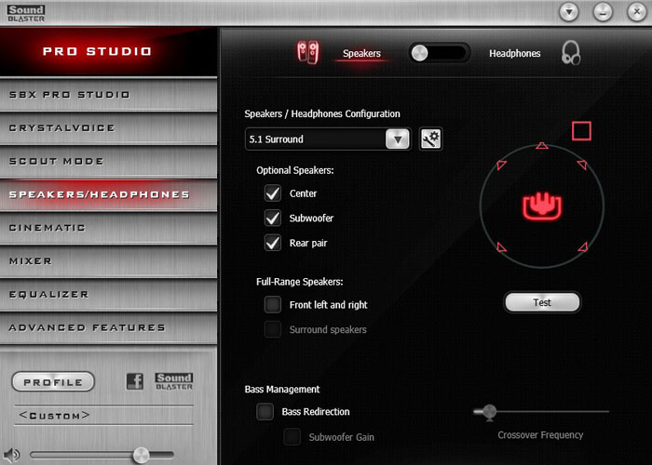The height and width of the screenshot is (465, 652).
Task: Open Equalizer section
Action: (x=109, y=294)
